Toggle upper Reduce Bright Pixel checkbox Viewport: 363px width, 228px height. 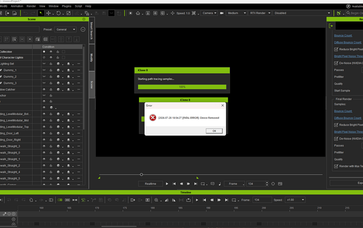(336, 49)
